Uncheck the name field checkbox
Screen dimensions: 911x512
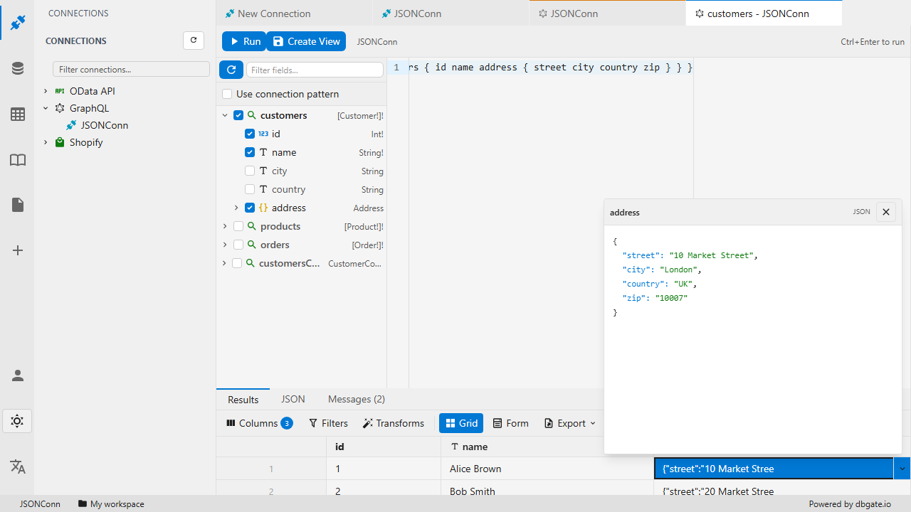tap(250, 152)
